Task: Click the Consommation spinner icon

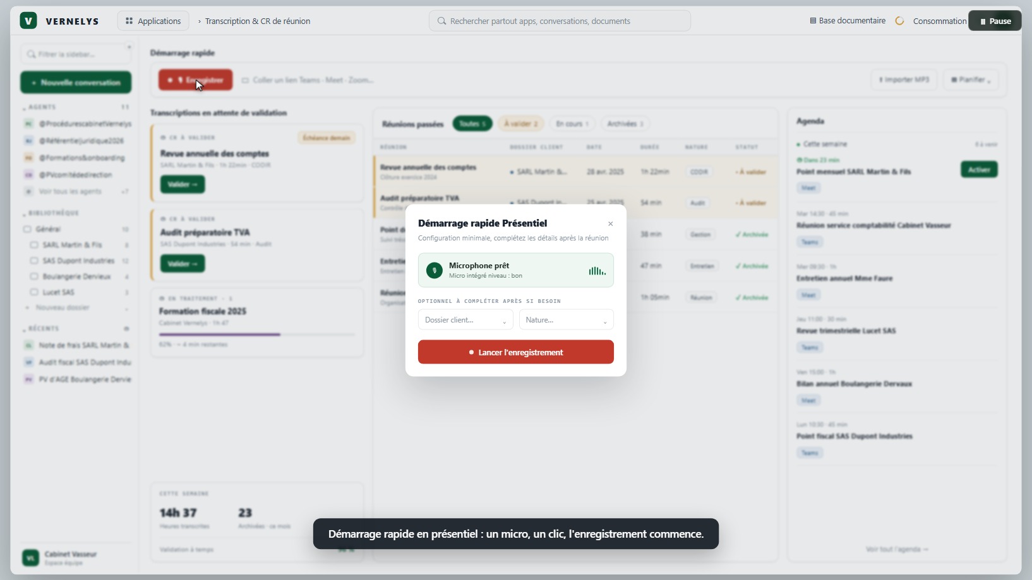Action: 899,21
